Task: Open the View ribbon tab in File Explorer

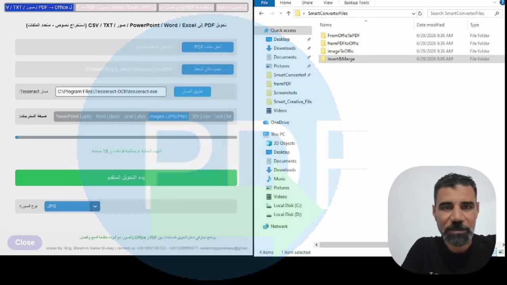Action: tap(328, 3)
